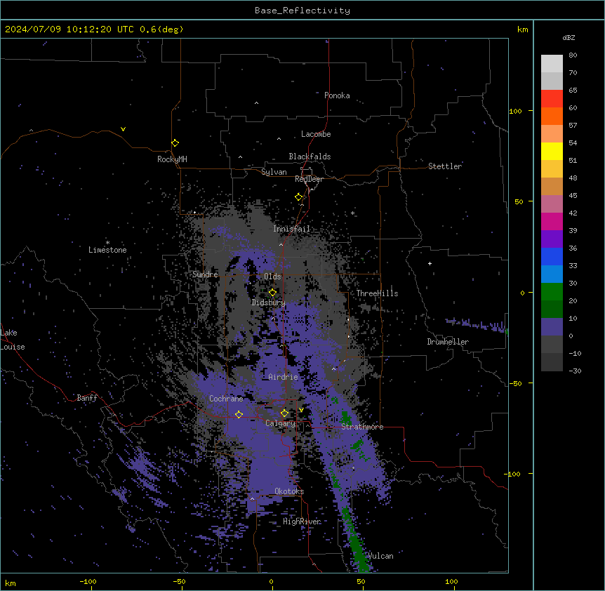Click the asterisk marker east of Innisfail
The width and height of the screenshot is (605, 591).
tap(352, 213)
